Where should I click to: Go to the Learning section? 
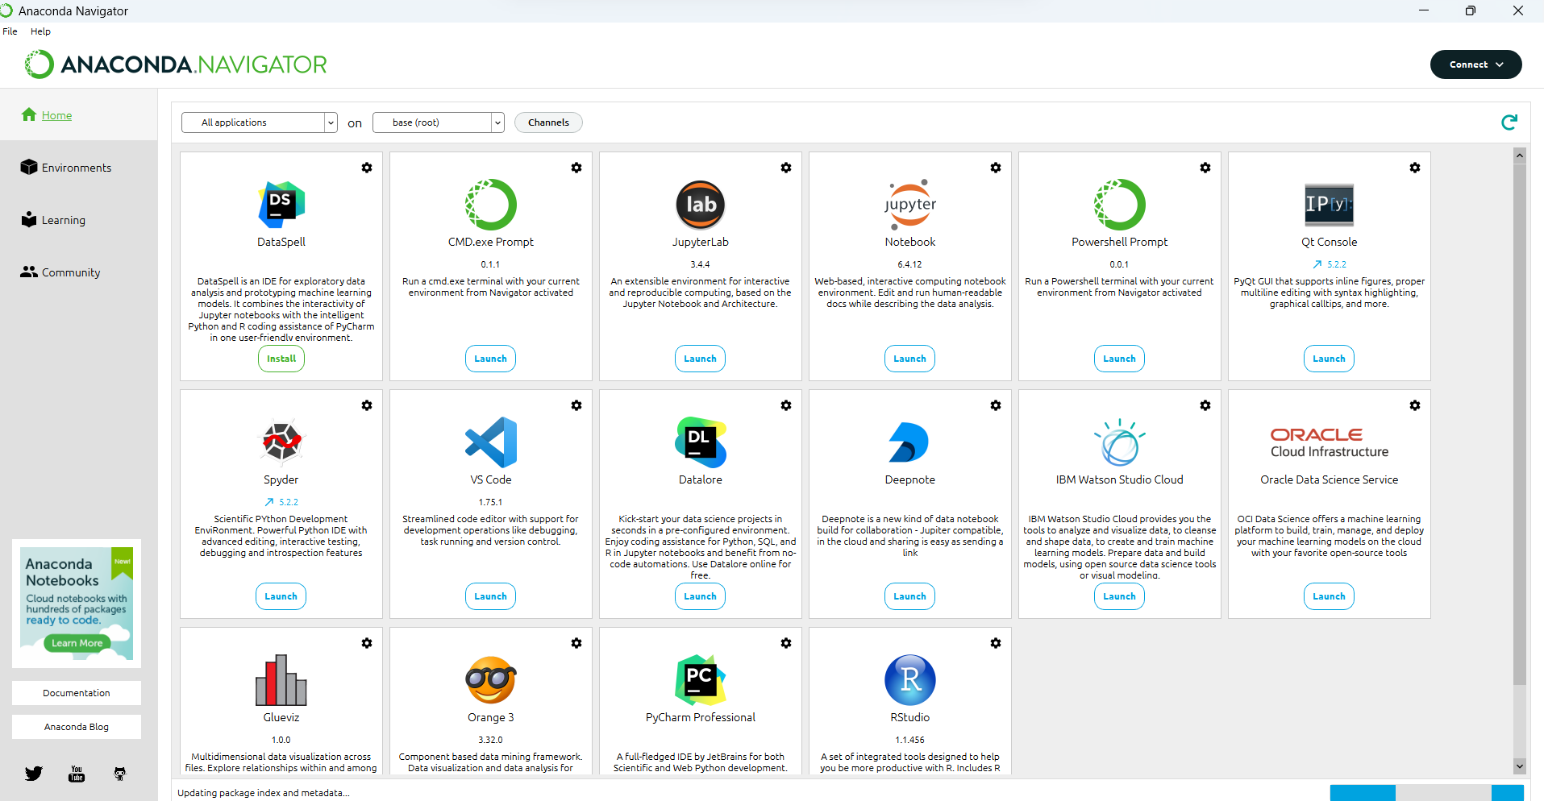(x=63, y=220)
